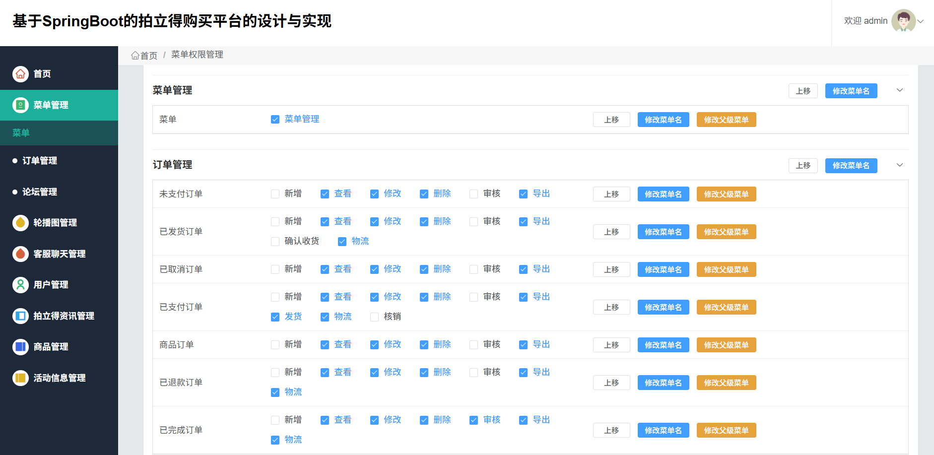Click 上移 for 已退款订单 row
Screen dimensions: 934x455
click(x=611, y=383)
